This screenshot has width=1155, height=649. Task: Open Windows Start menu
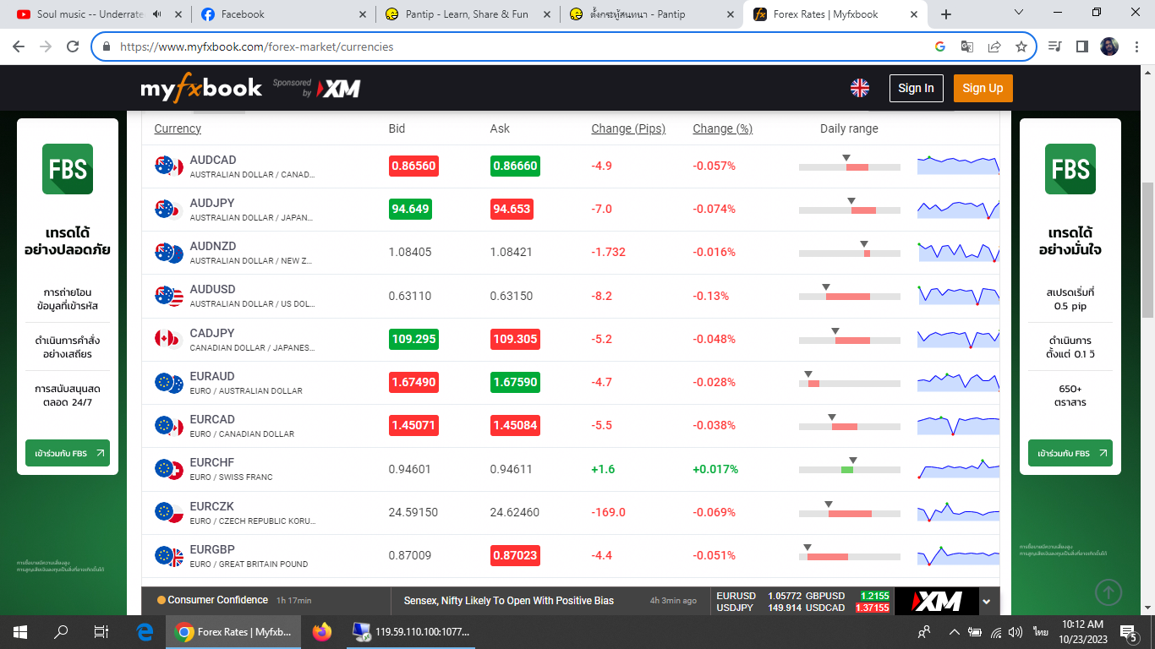(20, 631)
